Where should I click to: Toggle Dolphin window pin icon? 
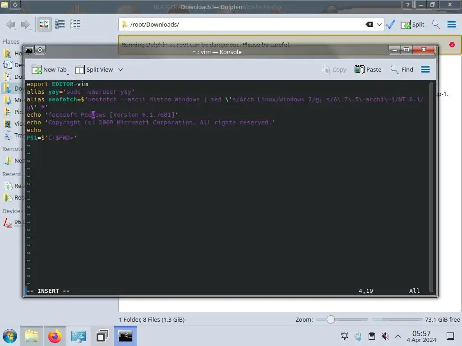click(15, 5)
